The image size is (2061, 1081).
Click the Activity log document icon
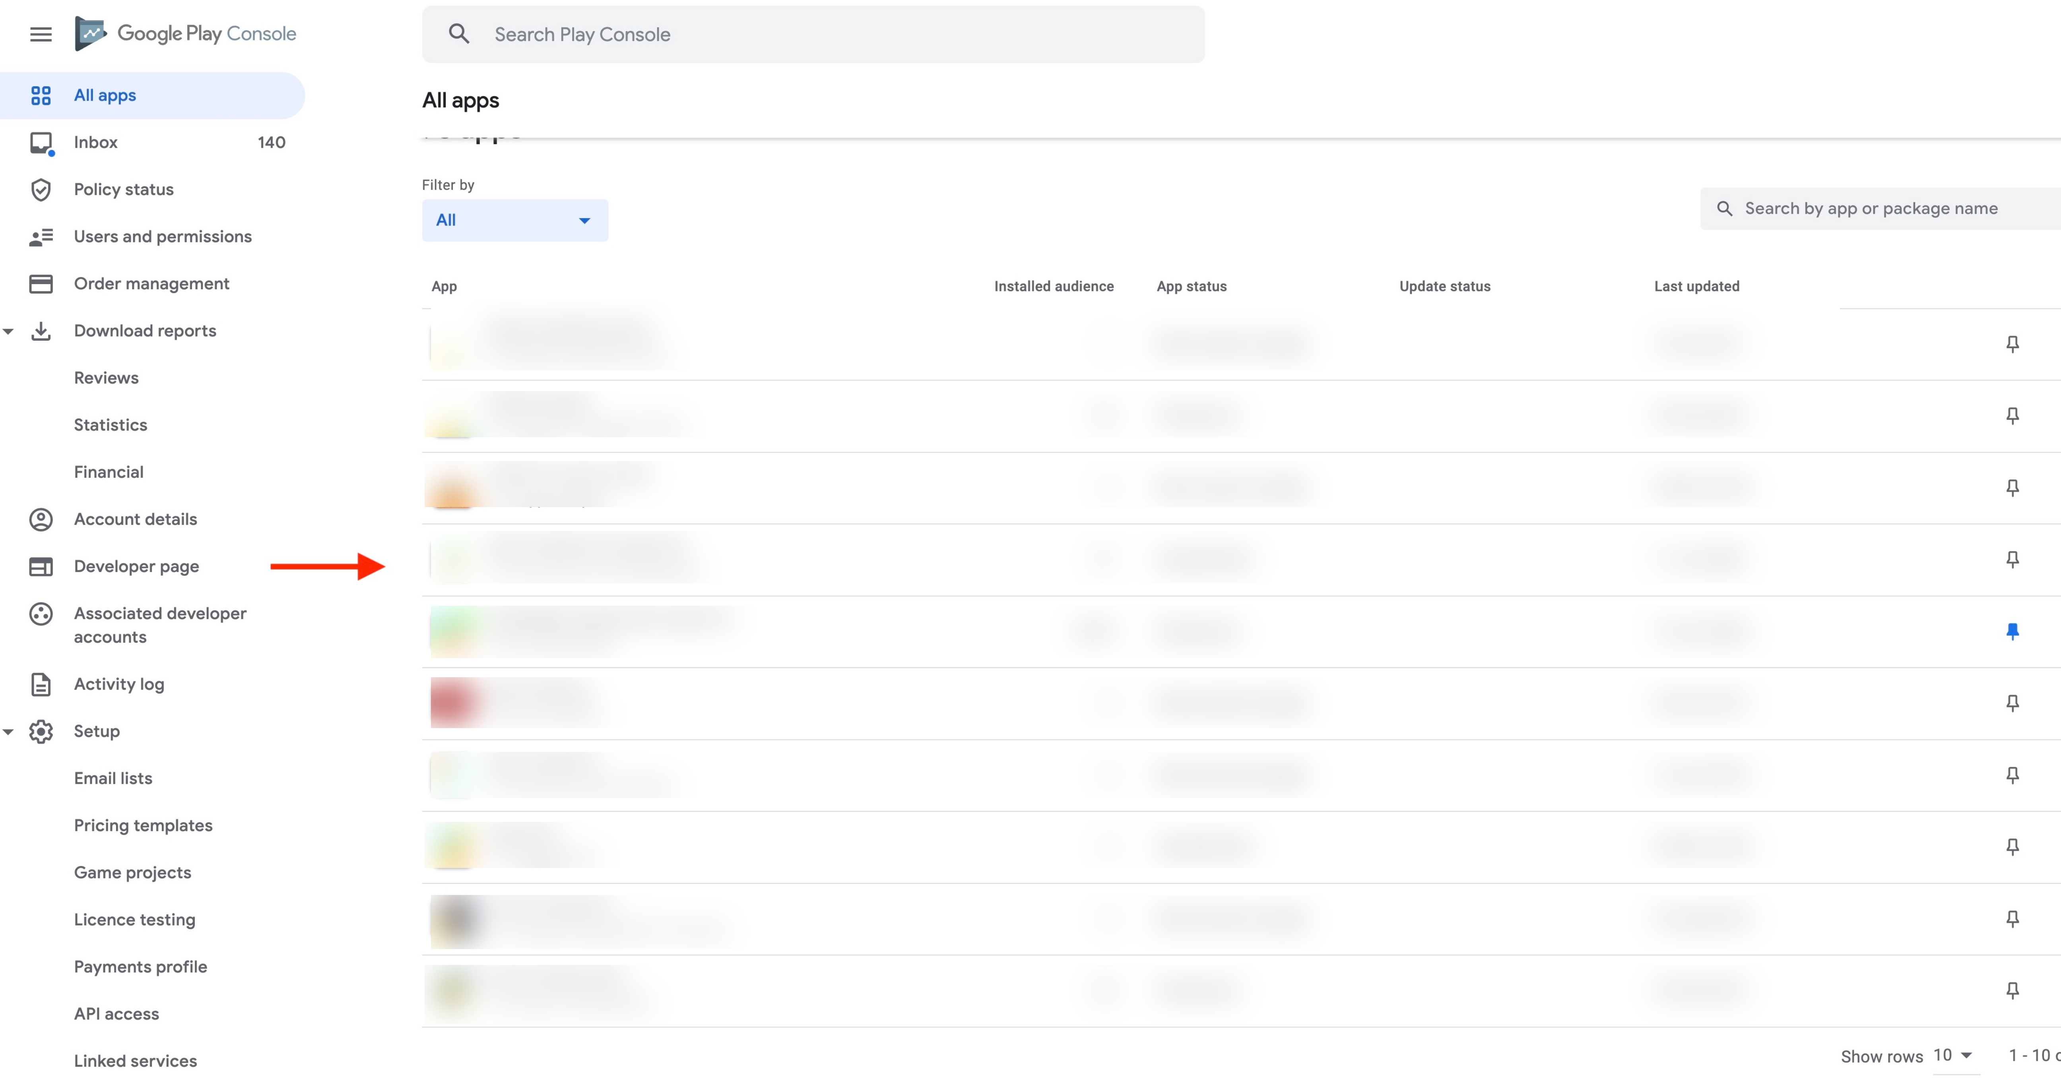[41, 684]
